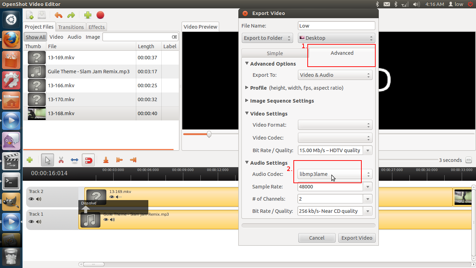Open GIMP from the launcher

tap(11, 201)
